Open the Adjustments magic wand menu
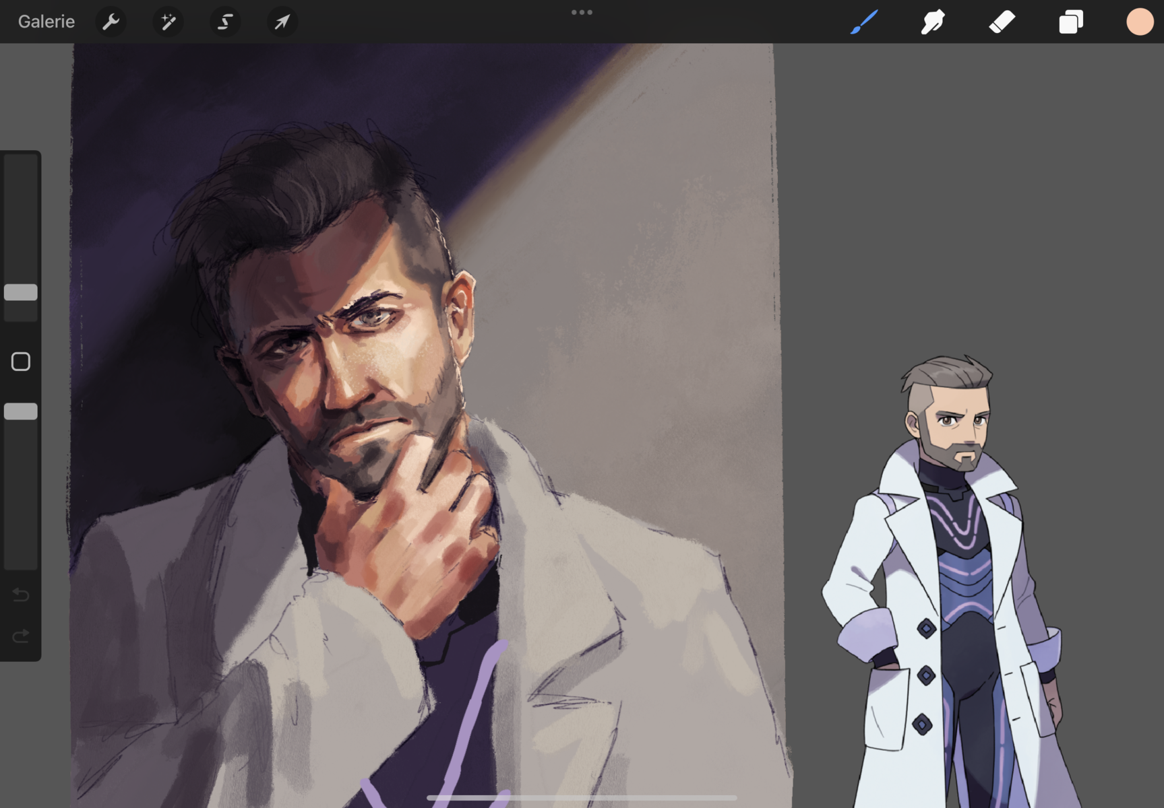The height and width of the screenshot is (808, 1164). [168, 22]
